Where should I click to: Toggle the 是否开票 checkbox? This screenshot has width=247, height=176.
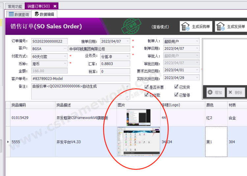tap(147, 87)
